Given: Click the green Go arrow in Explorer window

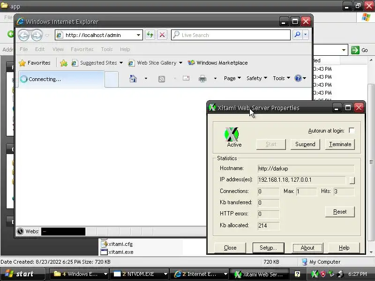Looking at the screenshot, I should pos(355,50).
